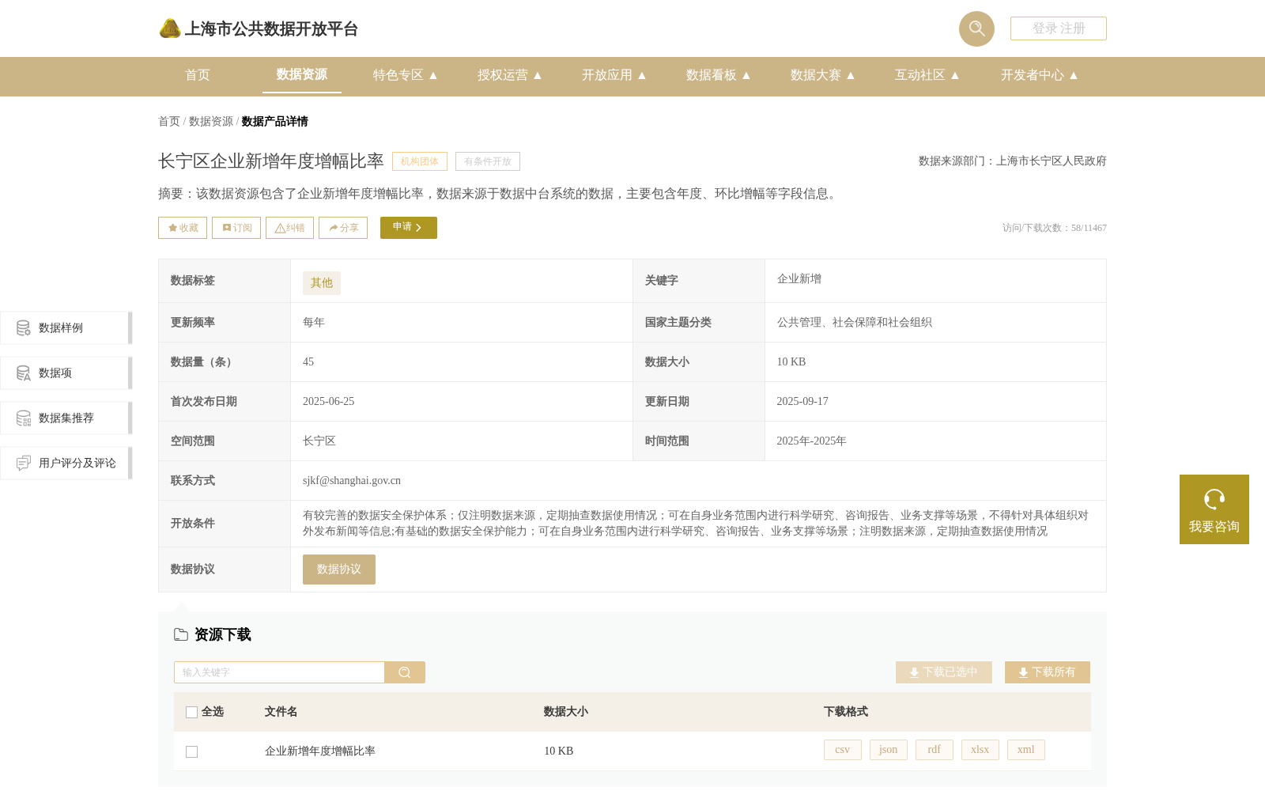This screenshot has height=791, width=1265.
Task: Click the 下载所有 button
Action: pyautogui.click(x=1048, y=672)
